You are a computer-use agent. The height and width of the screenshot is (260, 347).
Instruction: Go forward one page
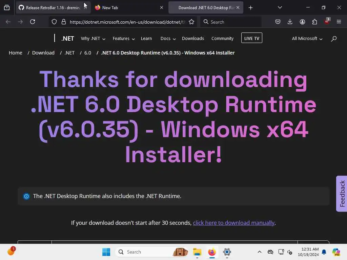[20, 22]
